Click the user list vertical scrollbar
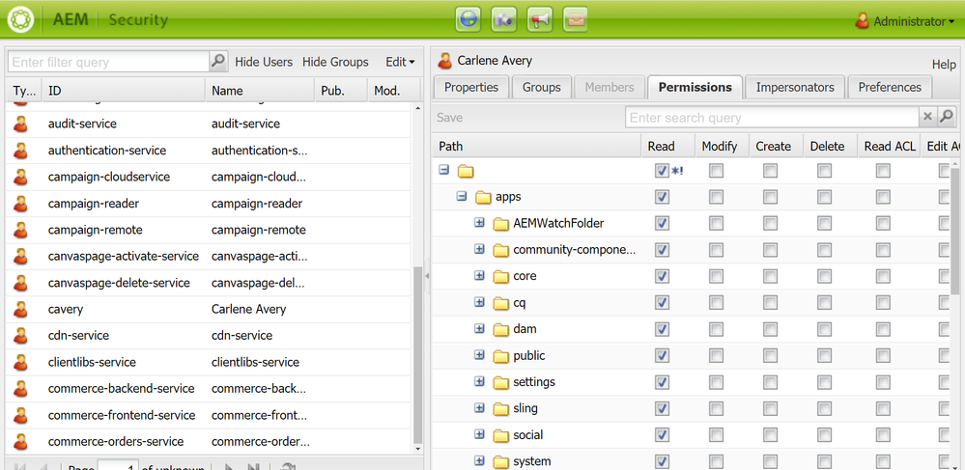965x470 pixels. coord(418,355)
